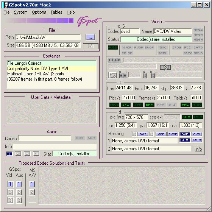The height and width of the screenshot is (212, 212).
Task: Click the first resizing result field
Action: pyautogui.click(x=144, y=141)
